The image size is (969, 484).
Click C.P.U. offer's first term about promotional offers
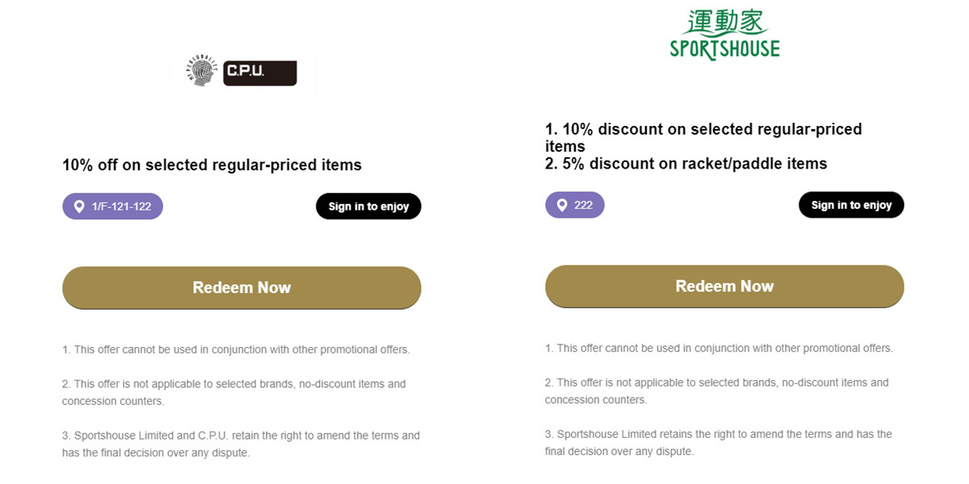coord(236,349)
